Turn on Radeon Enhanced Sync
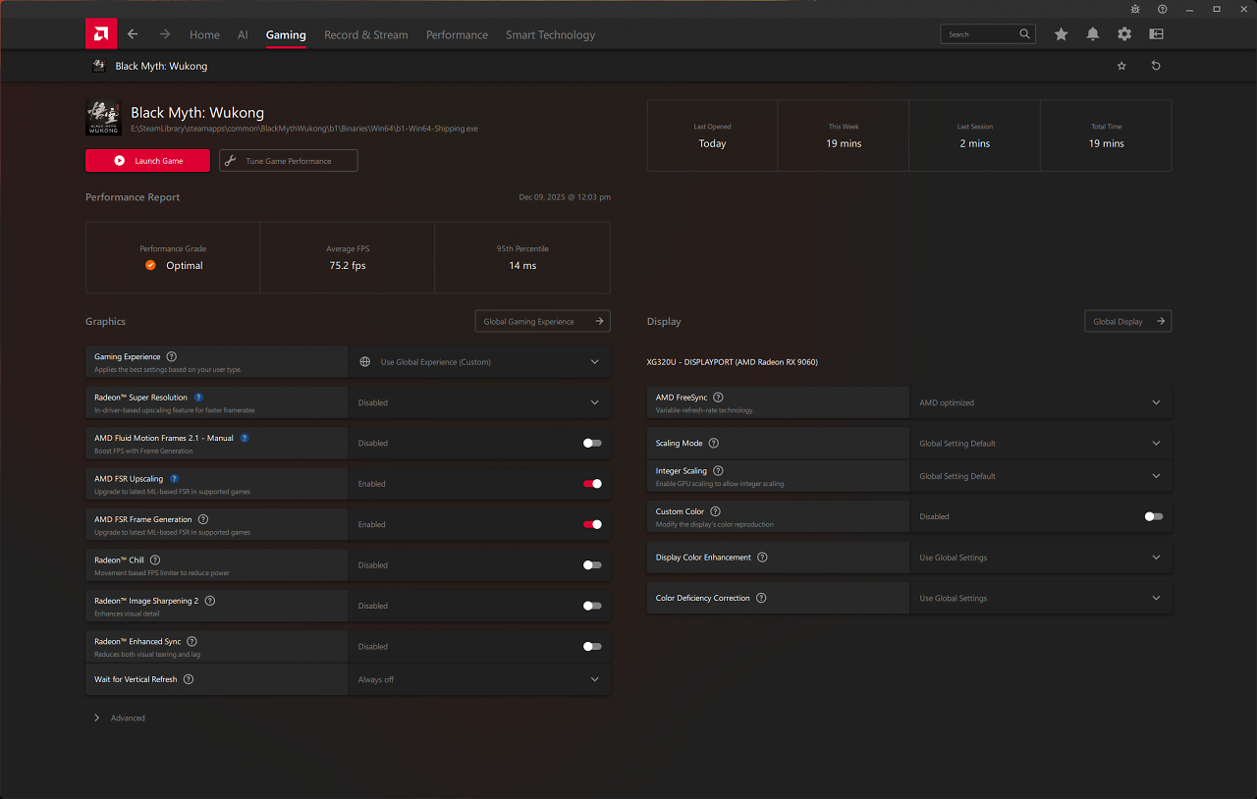Screen dimensions: 1257x799 (592, 647)
